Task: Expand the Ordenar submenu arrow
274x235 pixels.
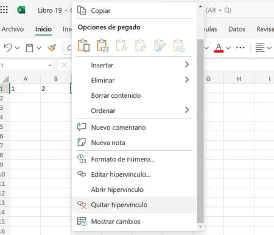Action: click(x=187, y=110)
